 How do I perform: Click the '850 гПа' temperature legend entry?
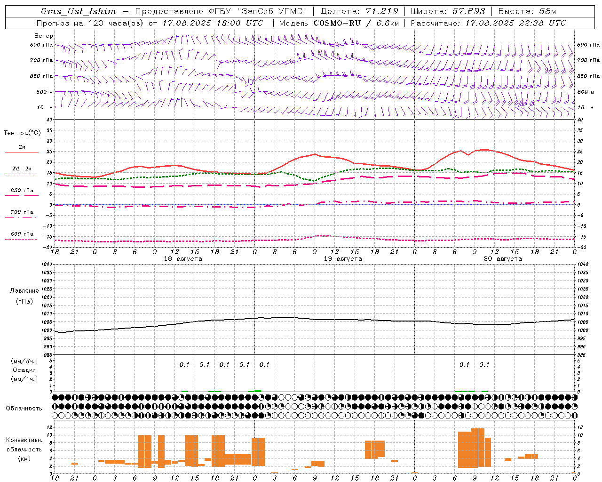pos(22,191)
